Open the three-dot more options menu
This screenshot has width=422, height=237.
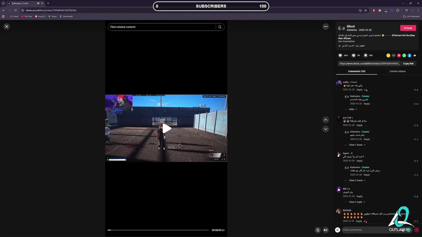326,27
